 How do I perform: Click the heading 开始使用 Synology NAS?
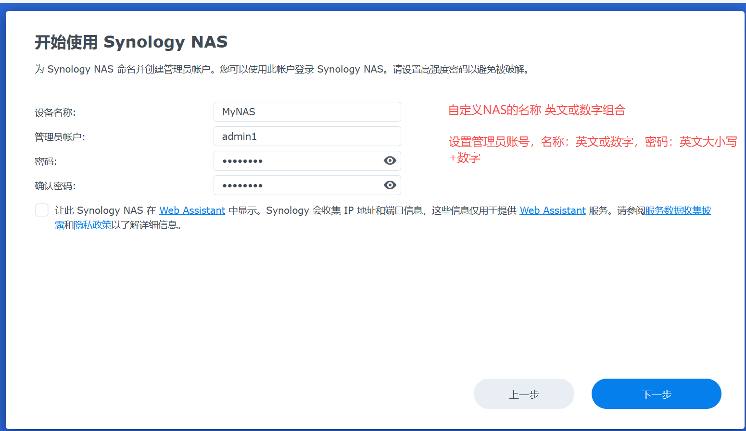coord(131,42)
